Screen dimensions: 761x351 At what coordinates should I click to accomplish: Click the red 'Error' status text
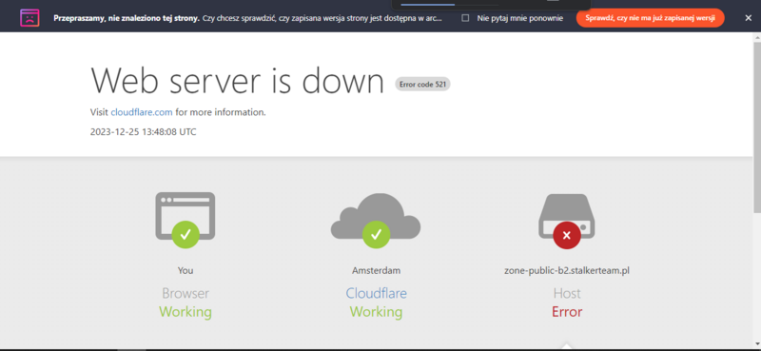[x=567, y=312]
